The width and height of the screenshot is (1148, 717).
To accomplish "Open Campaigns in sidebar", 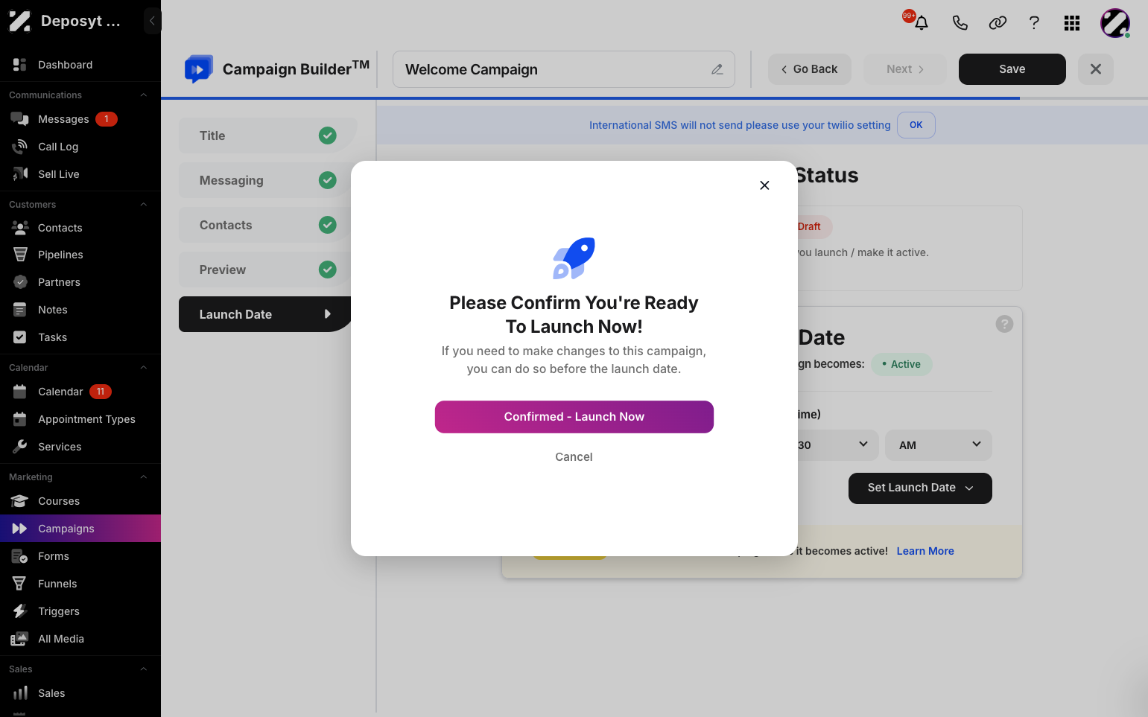I will click(80, 529).
